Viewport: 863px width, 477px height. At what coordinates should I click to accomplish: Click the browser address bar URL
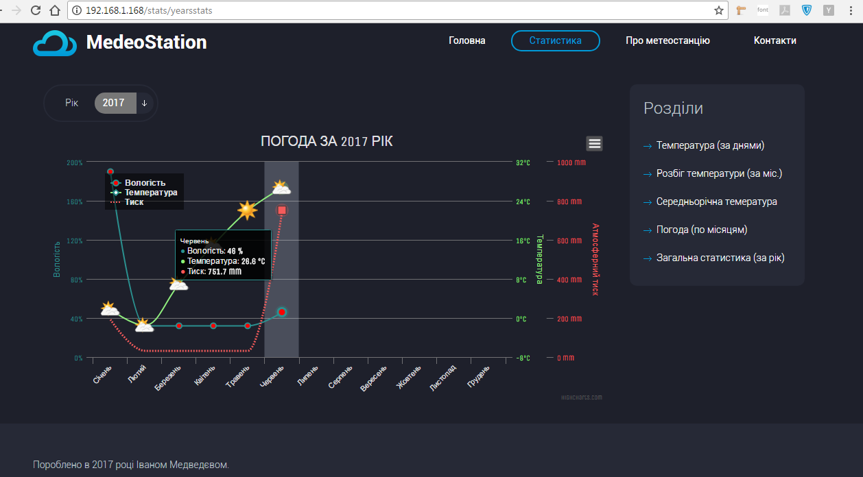398,10
